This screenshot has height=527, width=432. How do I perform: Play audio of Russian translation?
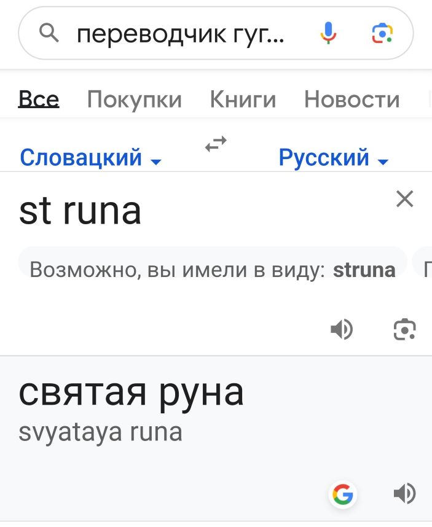pos(405,494)
